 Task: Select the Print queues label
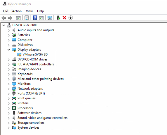click(26, 98)
